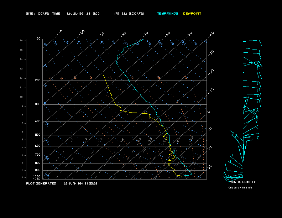This screenshot has width=282, height=218.
Task: Click the 9 height axis tick label
Action: coord(22,106)
